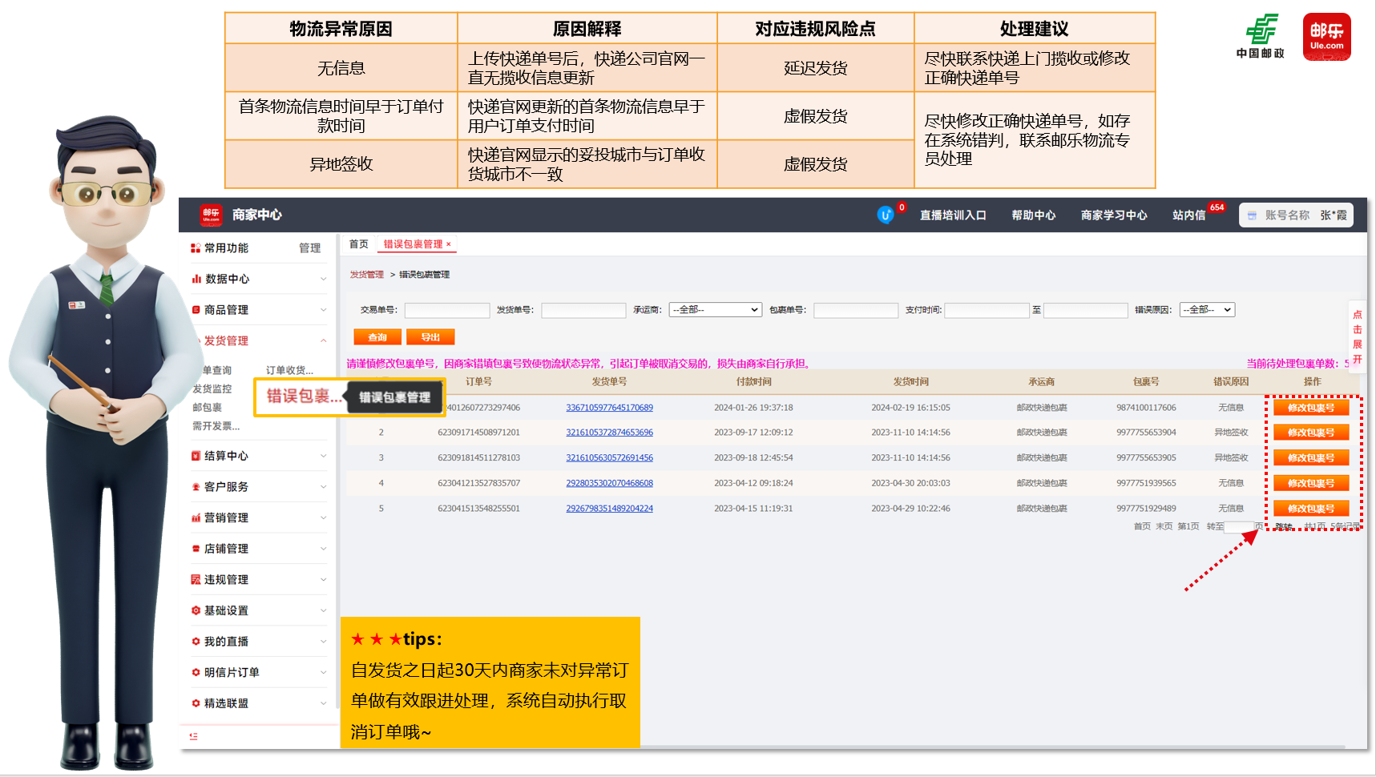The width and height of the screenshot is (1376, 777).
Task: Open 商家学习中心 in the header
Action: [1114, 215]
